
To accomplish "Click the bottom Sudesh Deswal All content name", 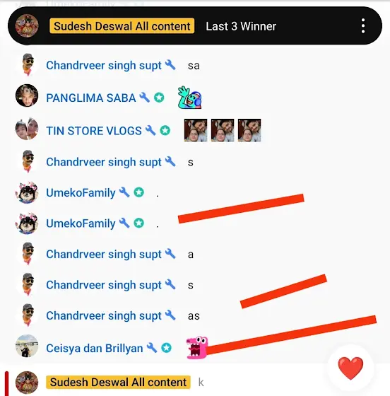I will [x=118, y=382].
